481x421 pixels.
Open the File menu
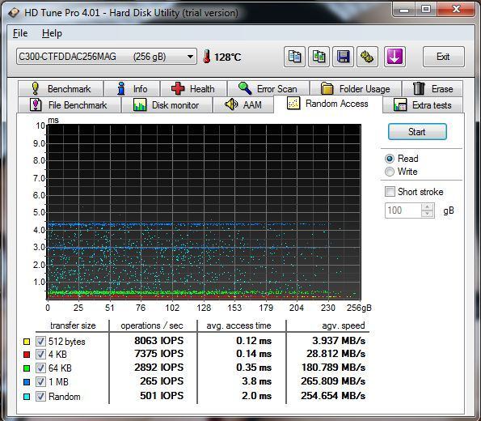coord(20,33)
